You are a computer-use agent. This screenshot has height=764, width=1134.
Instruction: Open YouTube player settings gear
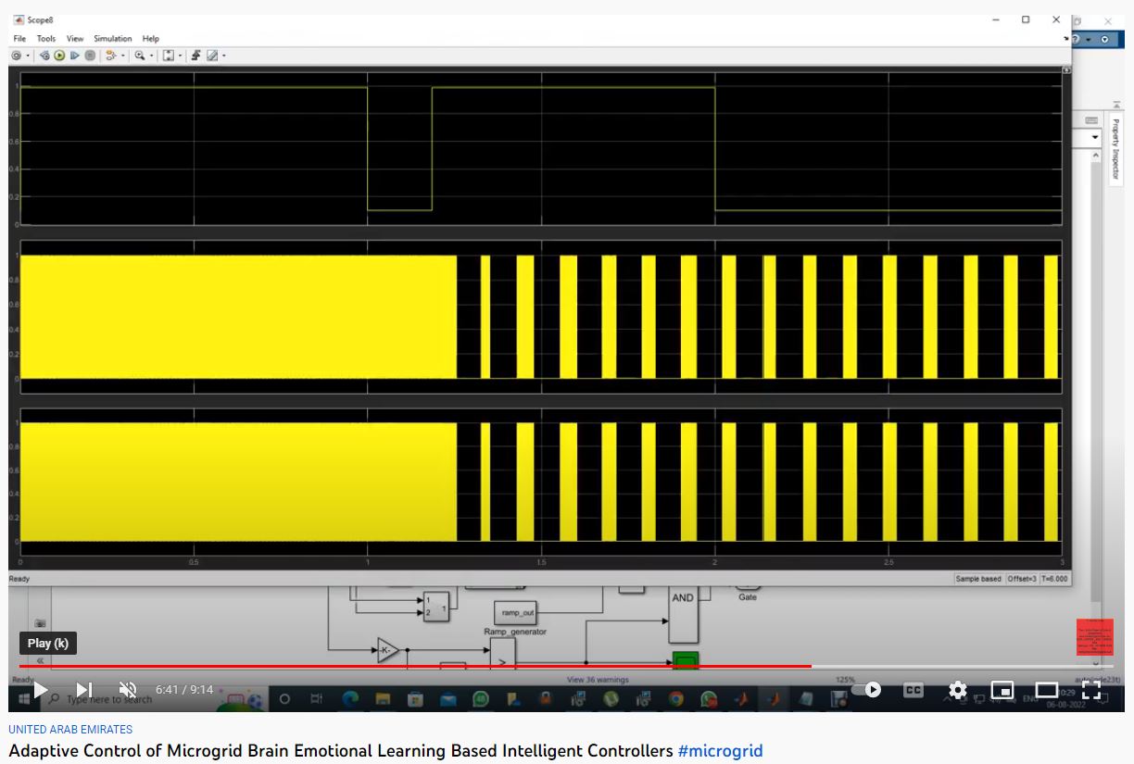pos(957,690)
